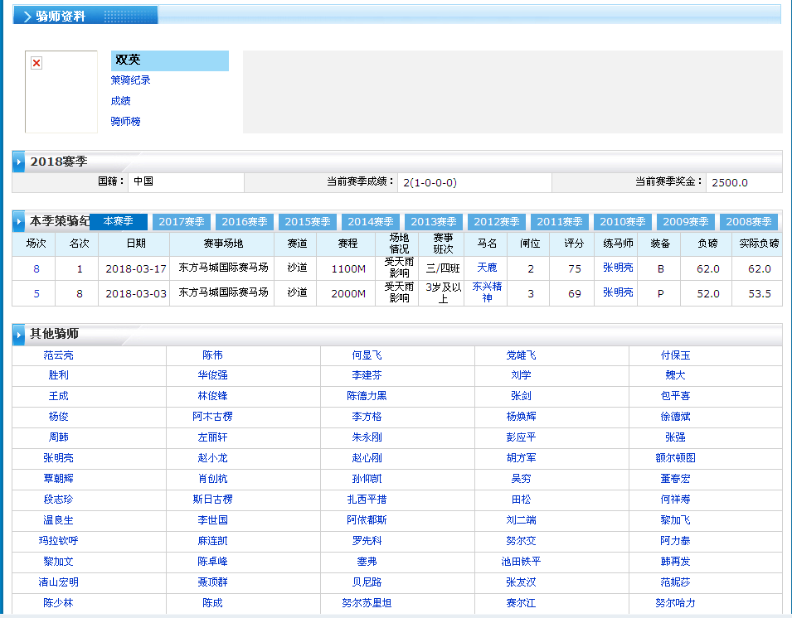Switch to the 2011赛季 tab
This screenshot has height=618, width=792.
click(x=560, y=222)
